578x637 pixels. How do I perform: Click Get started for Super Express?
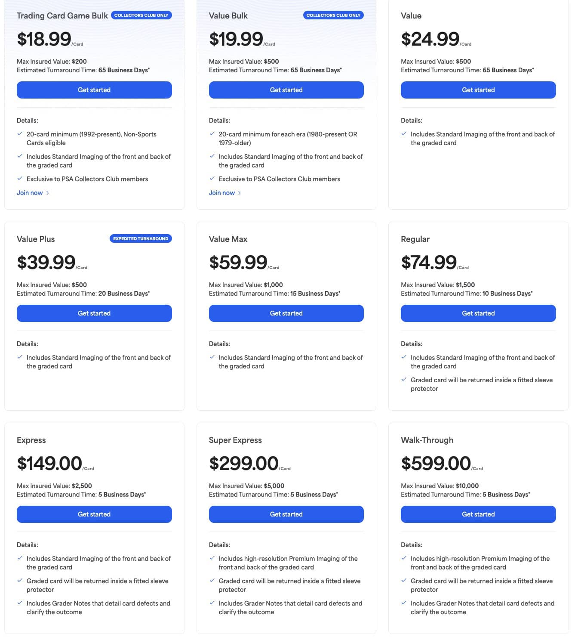(x=286, y=514)
